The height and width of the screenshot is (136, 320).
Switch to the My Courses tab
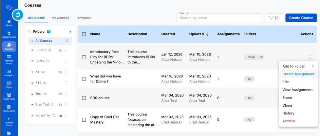(x=60, y=18)
